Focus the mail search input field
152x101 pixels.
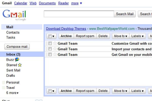(79, 14)
